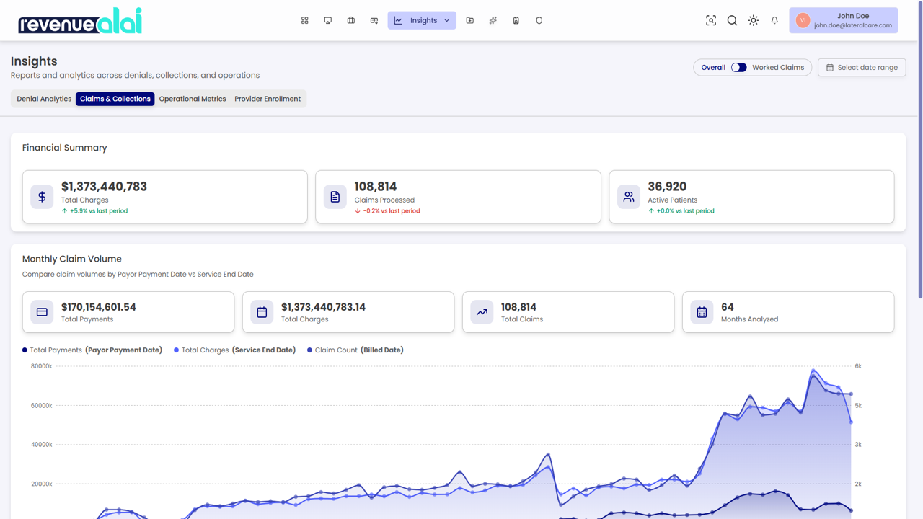Image resolution: width=923 pixels, height=519 pixels.
Task: Open the Provider Enrollment tab
Action: tap(268, 99)
